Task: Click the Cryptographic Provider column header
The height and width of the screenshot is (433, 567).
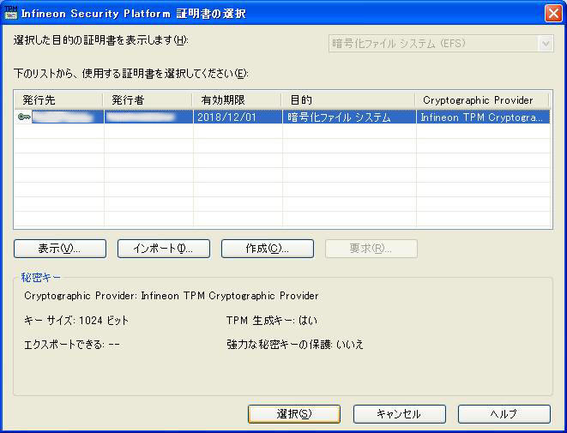Action: (482, 99)
